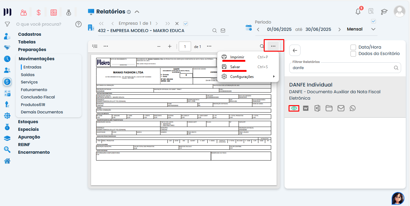Send DANFE report by email icon
This screenshot has height=206, width=410.
(341, 108)
